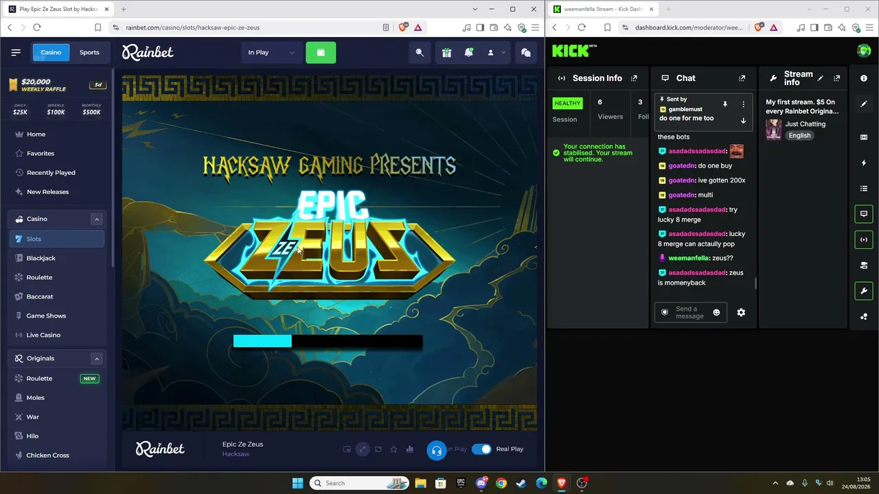The height and width of the screenshot is (494, 879).
Task: Click Windows taskbar Search box
Action: pos(359,483)
